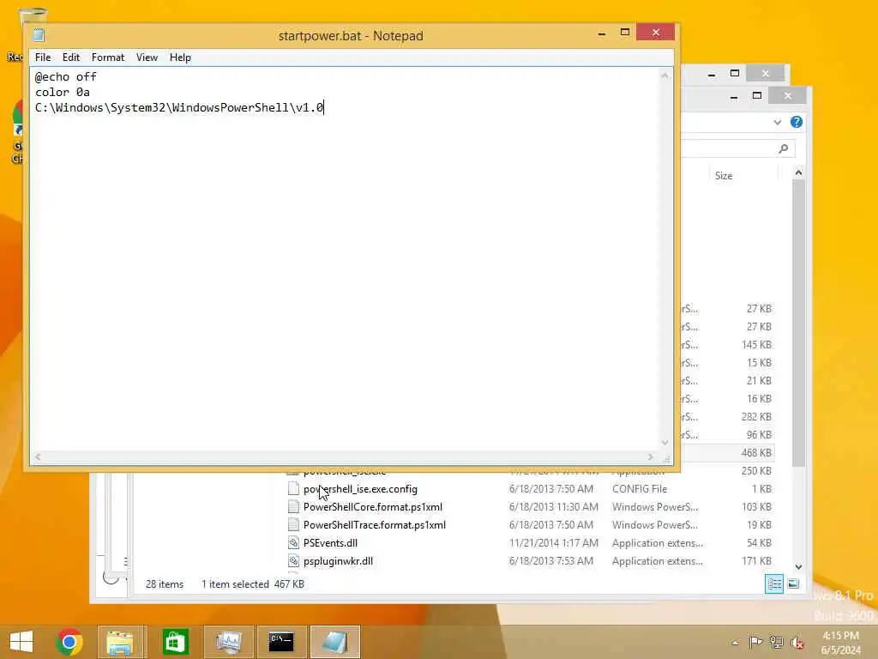This screenshot has width=878, height=659.
Task: Click the 11/21/2014 1:17 AM date cell
Action: (x=553, y=543)
